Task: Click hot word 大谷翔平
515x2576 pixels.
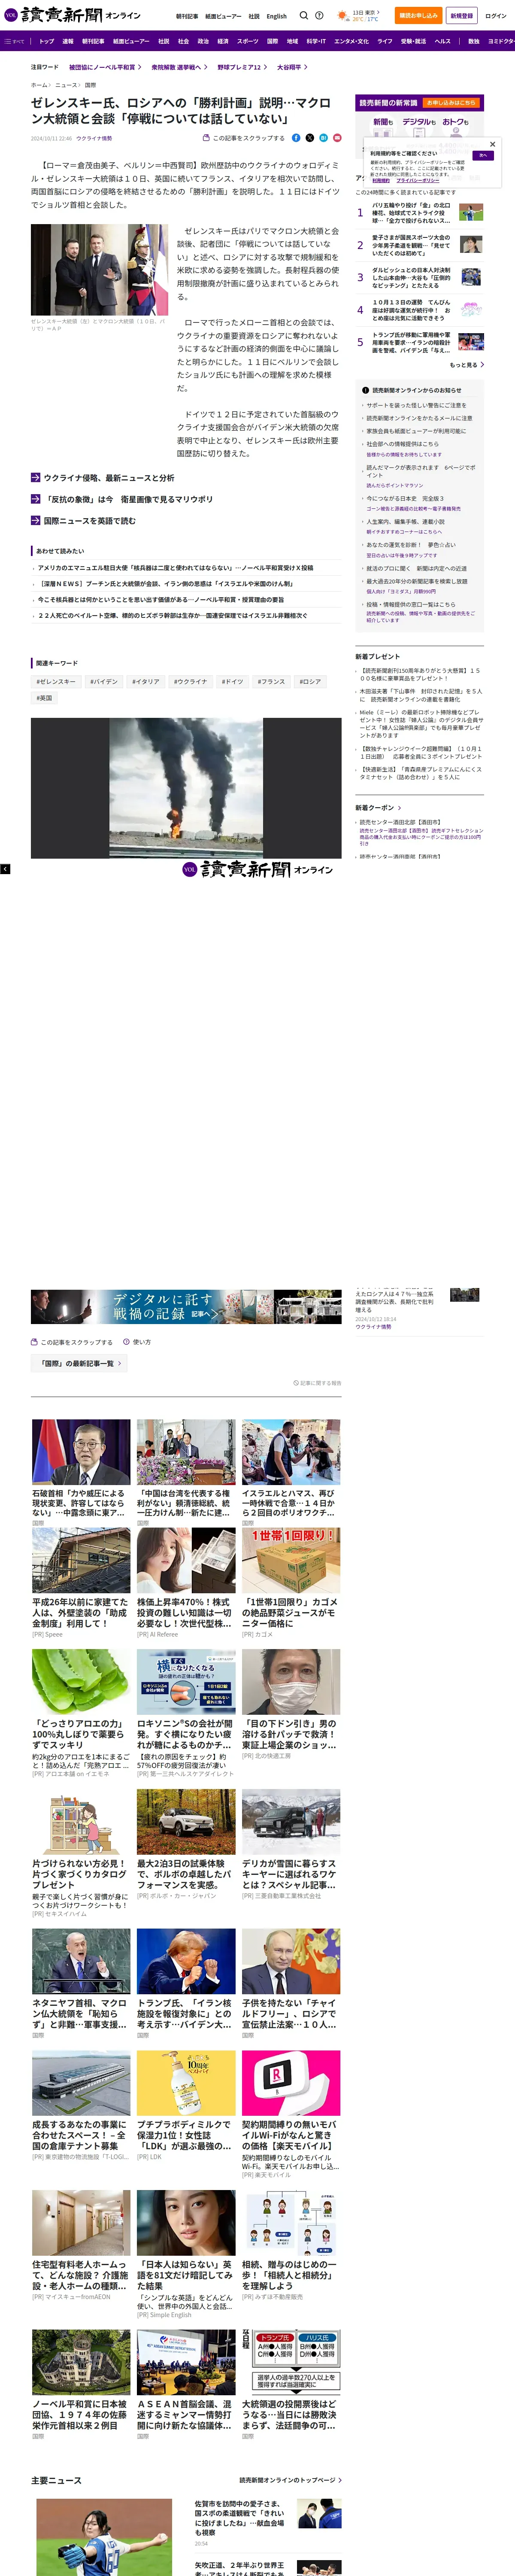Action: click(291, 67)
